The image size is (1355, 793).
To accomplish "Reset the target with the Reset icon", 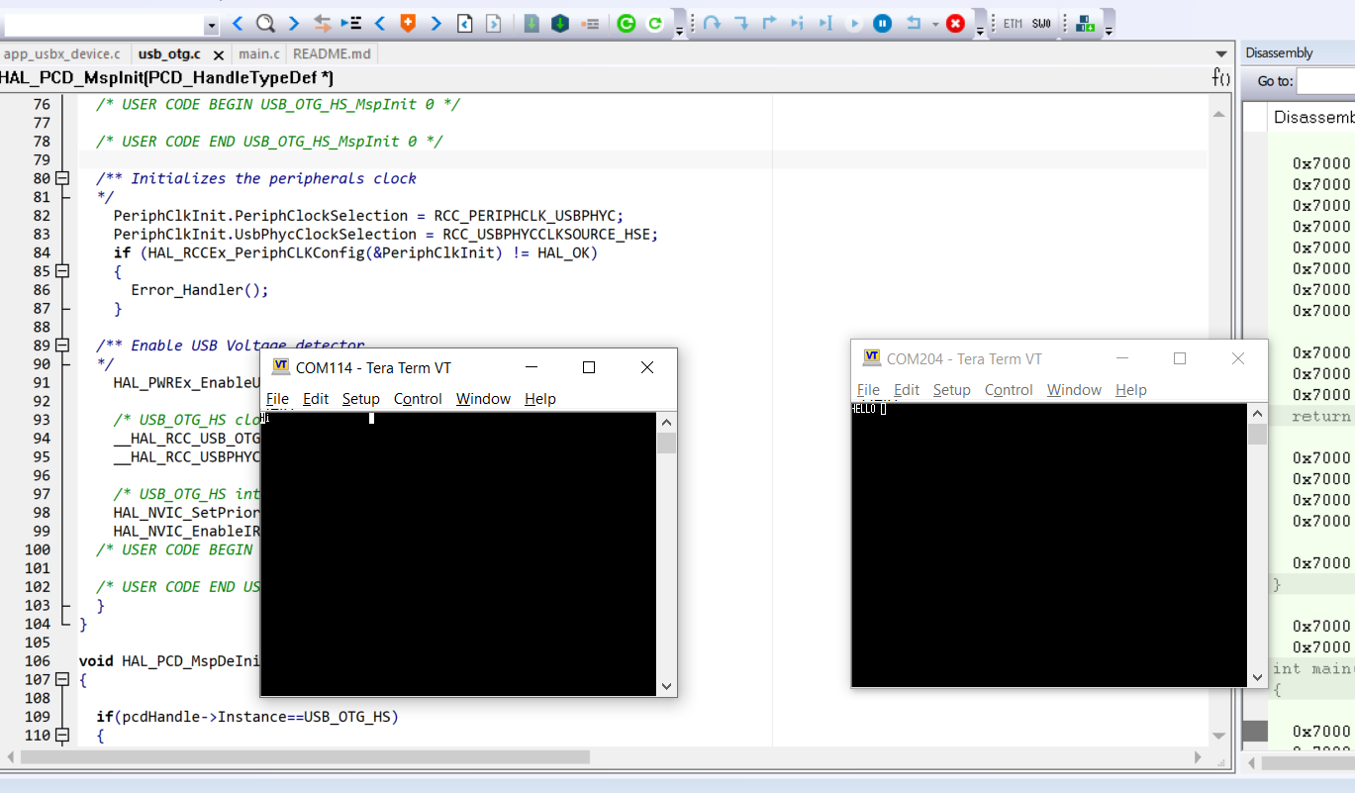I will (x=913, y=23).
